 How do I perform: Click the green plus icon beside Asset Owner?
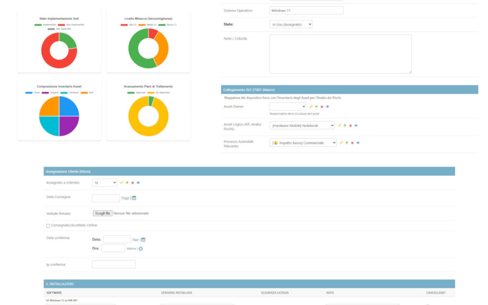316,107
